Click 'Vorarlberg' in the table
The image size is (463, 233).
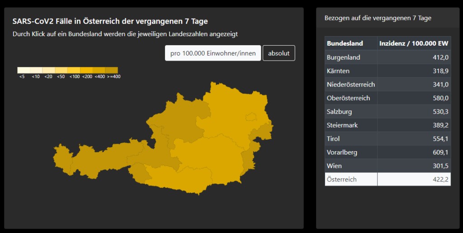342,152
